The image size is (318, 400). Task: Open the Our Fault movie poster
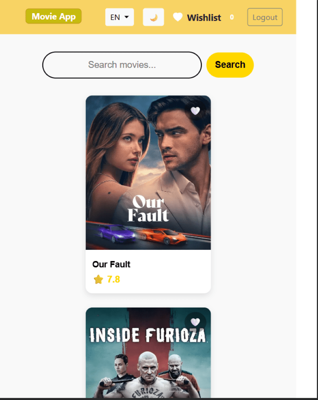148,173
